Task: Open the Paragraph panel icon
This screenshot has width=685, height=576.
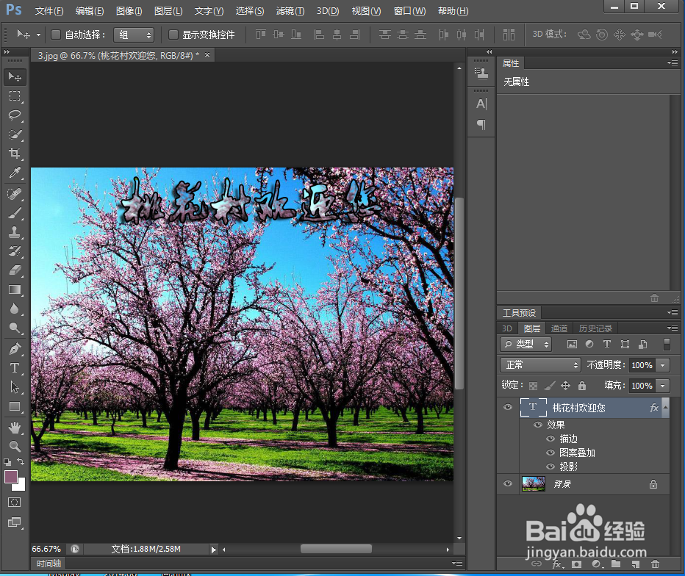Action: (481, 124)
